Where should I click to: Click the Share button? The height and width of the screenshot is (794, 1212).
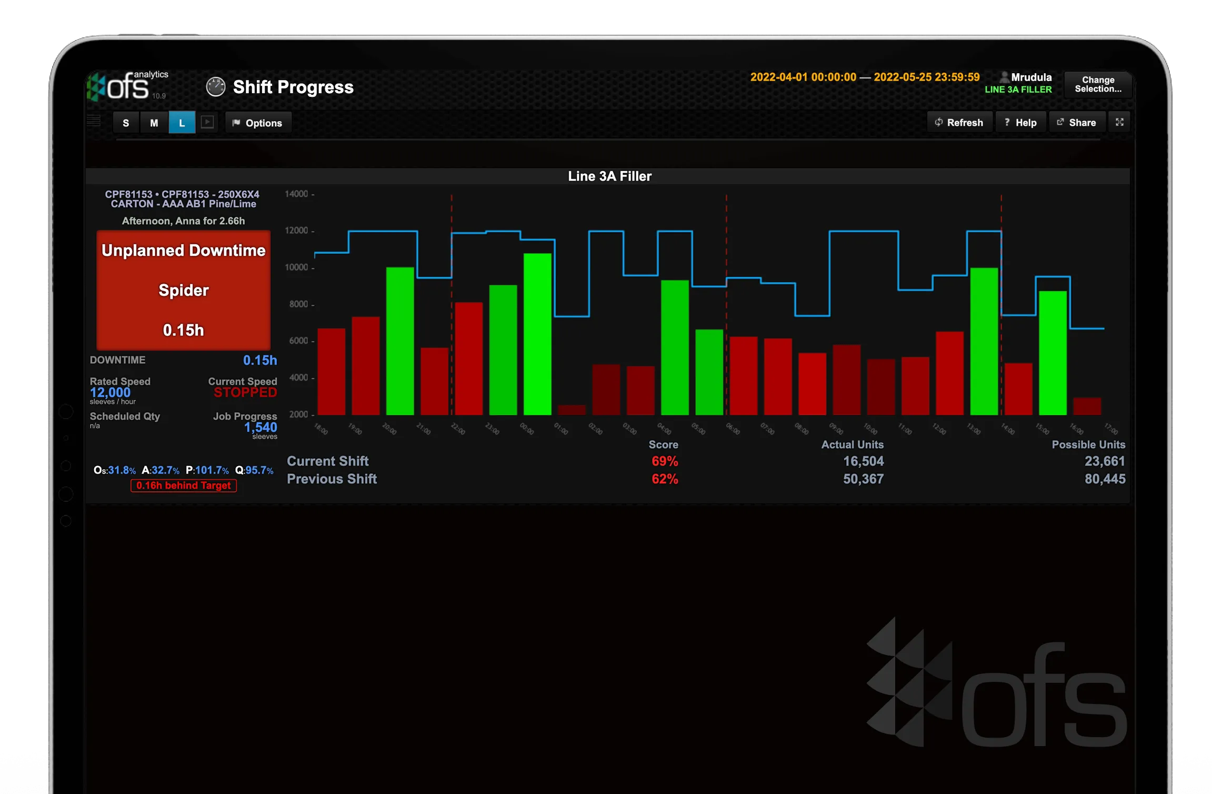click(x=1077, y=122)
